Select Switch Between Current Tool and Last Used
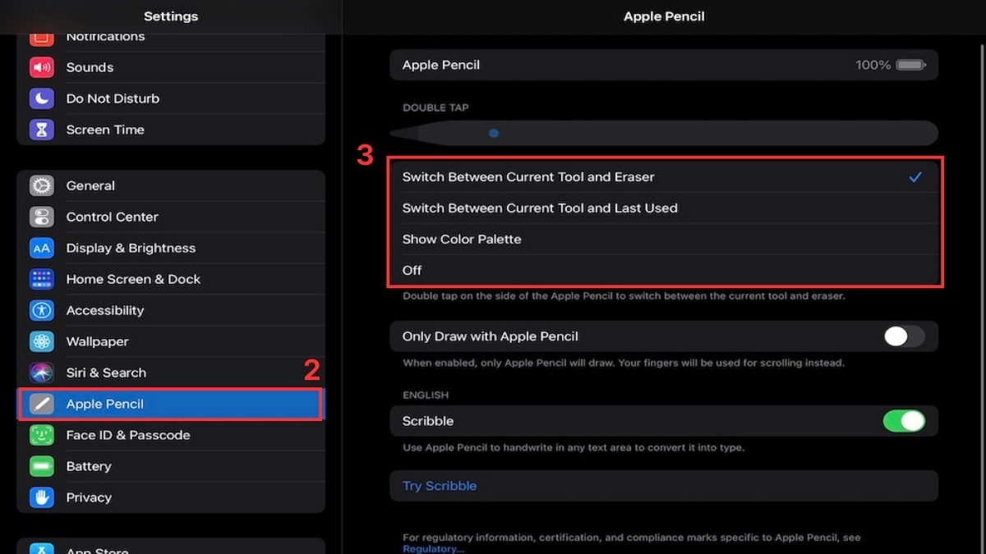The height and width of the screenshot is (554, 986). pyautogui.click(x=664, y=208)
